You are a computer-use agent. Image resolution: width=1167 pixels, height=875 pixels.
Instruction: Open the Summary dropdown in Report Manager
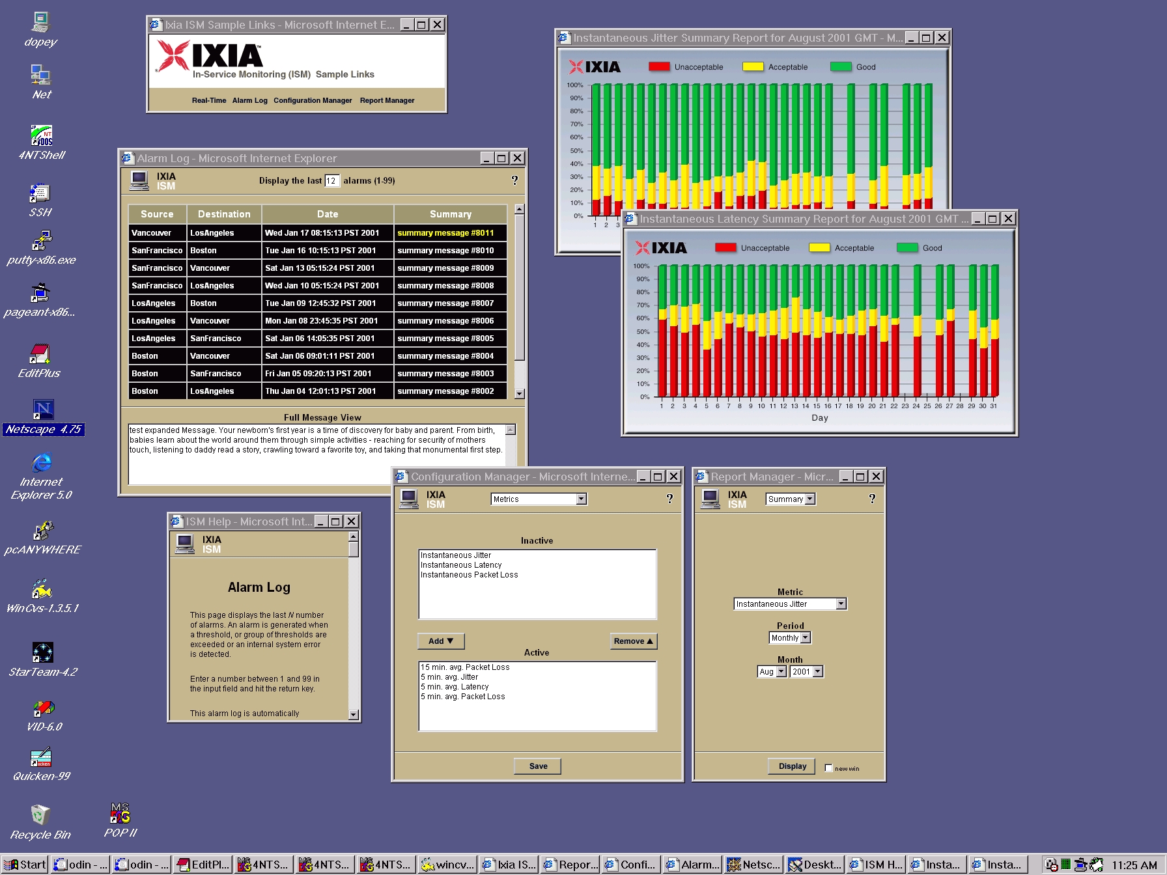[x=791, y=499]
